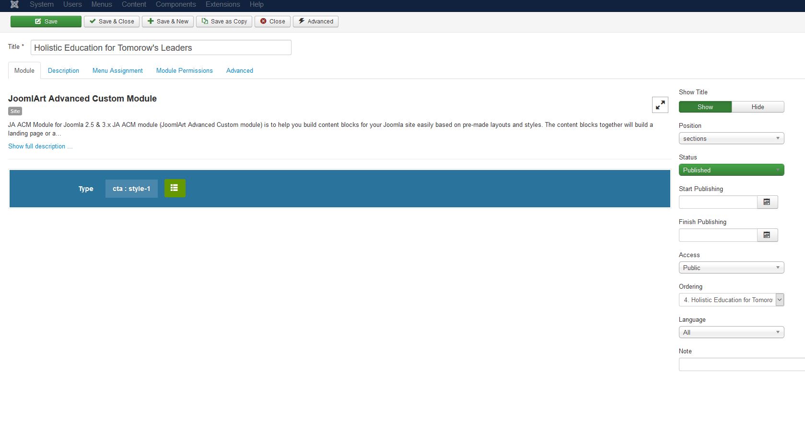
Task: Click the Joomla logo icon
Action: (15, 4)
